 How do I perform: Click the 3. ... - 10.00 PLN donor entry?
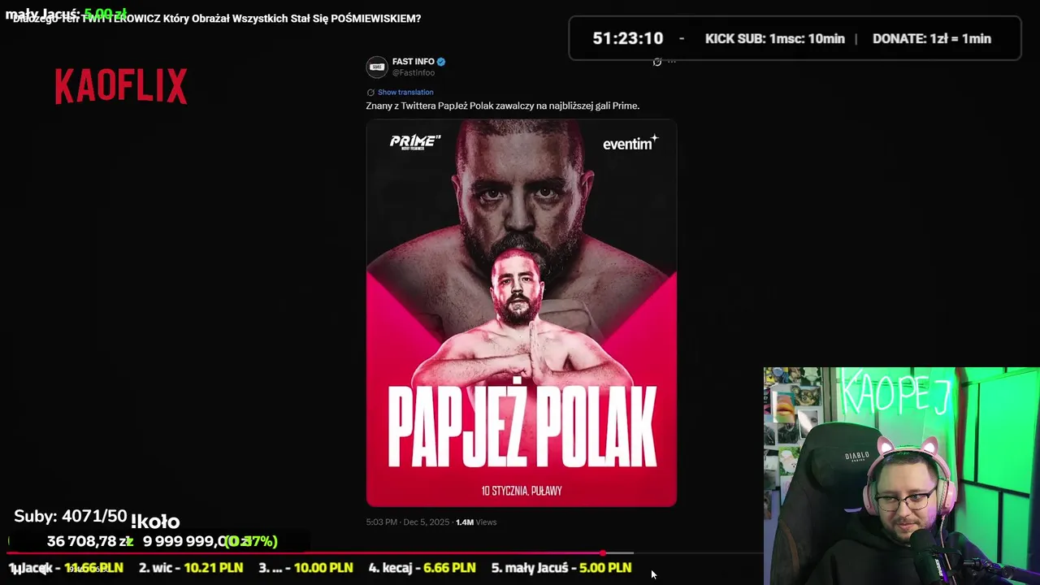(305, 568)
